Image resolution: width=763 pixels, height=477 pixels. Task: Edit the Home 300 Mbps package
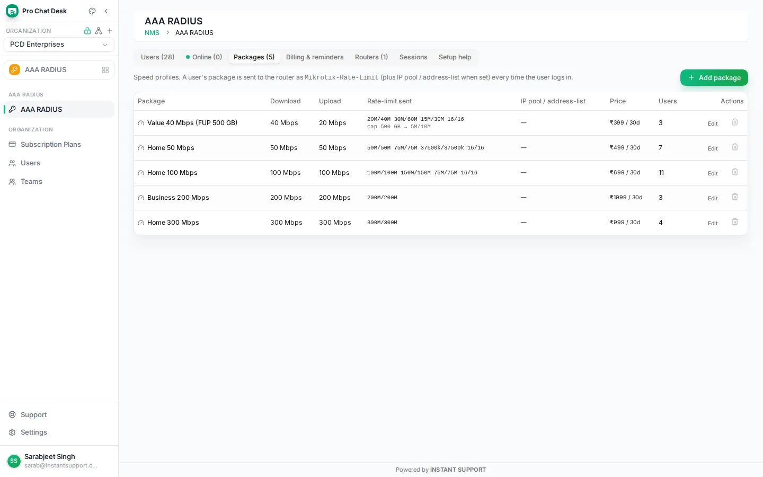(x=713, y=223)
